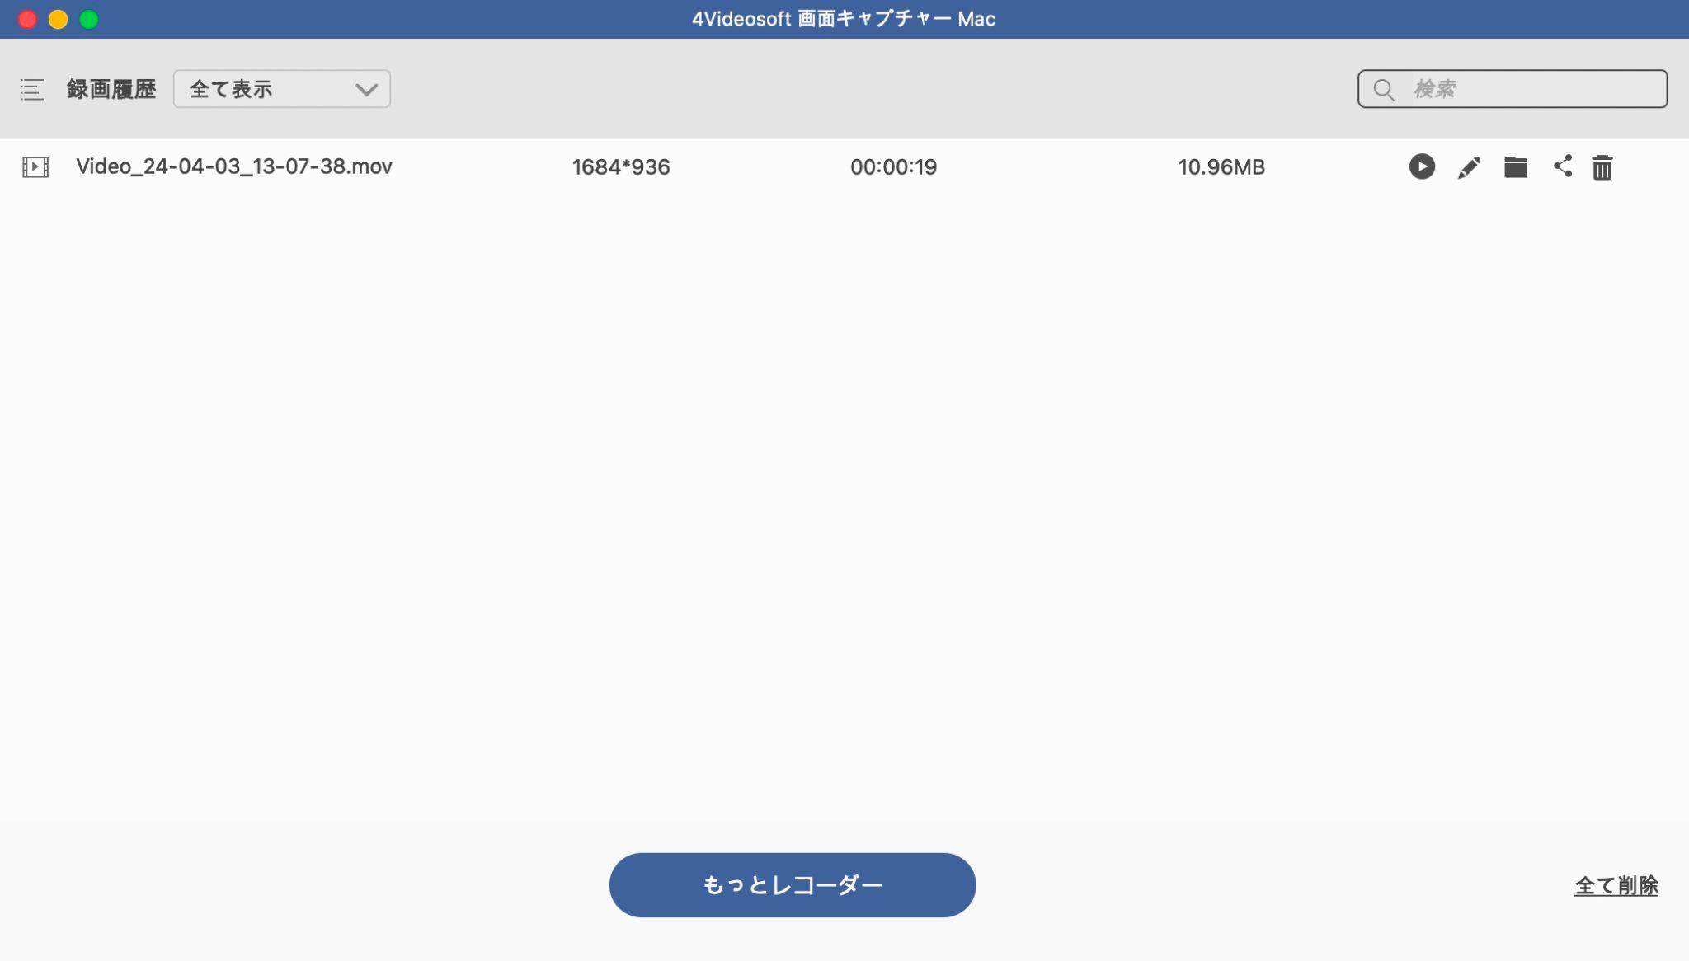Close the window with red button
Image resolution: width=1689 pixels, height=961 pixels.
tap(27, 19)
